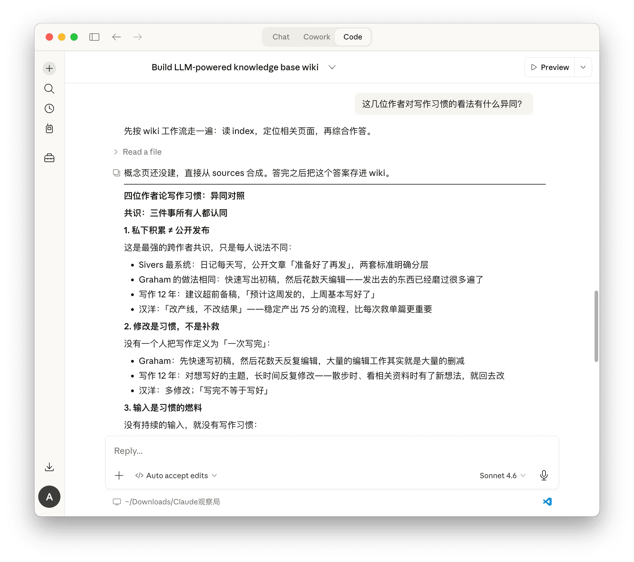Viewport: 634px width, 562px height.
Task: Open the Auto accept edits mode dropdown
Action: coord(176,475)
